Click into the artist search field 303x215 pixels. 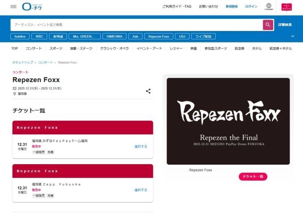136,25
